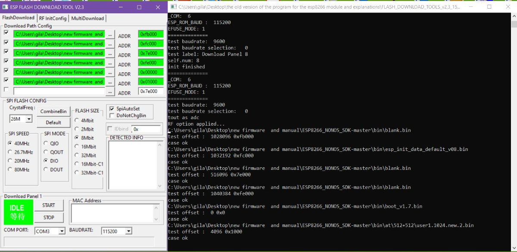Switch to the RF InitConfig tab
Viewport: 517px width, 252px height.
53,18
